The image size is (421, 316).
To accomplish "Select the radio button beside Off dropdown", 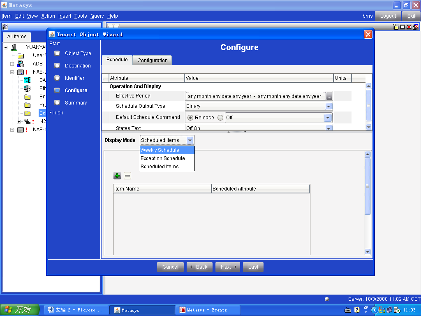I will 220,118.
